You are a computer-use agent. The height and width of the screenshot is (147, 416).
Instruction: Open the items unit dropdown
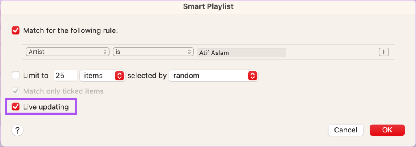[x=102, y=76]
